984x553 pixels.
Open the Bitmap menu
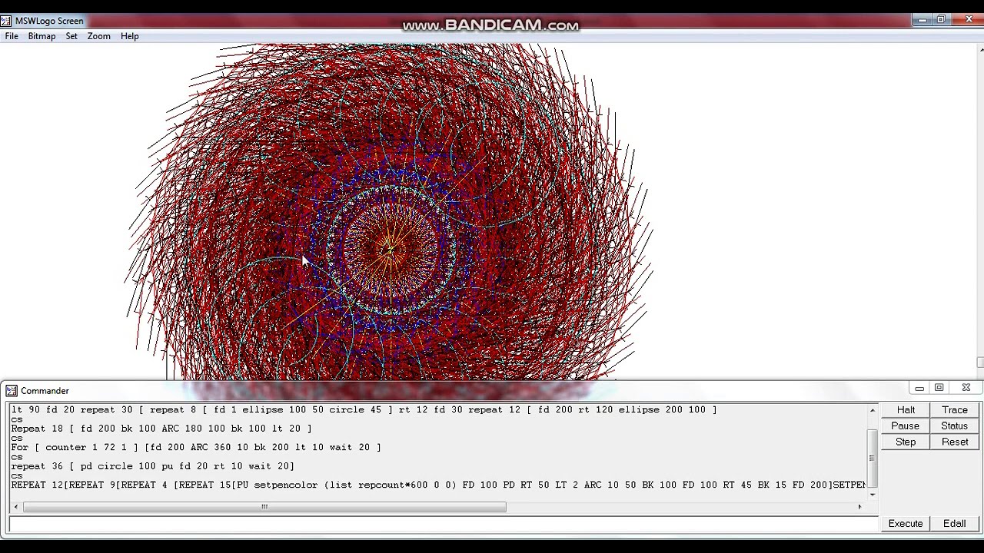(42, 36)
